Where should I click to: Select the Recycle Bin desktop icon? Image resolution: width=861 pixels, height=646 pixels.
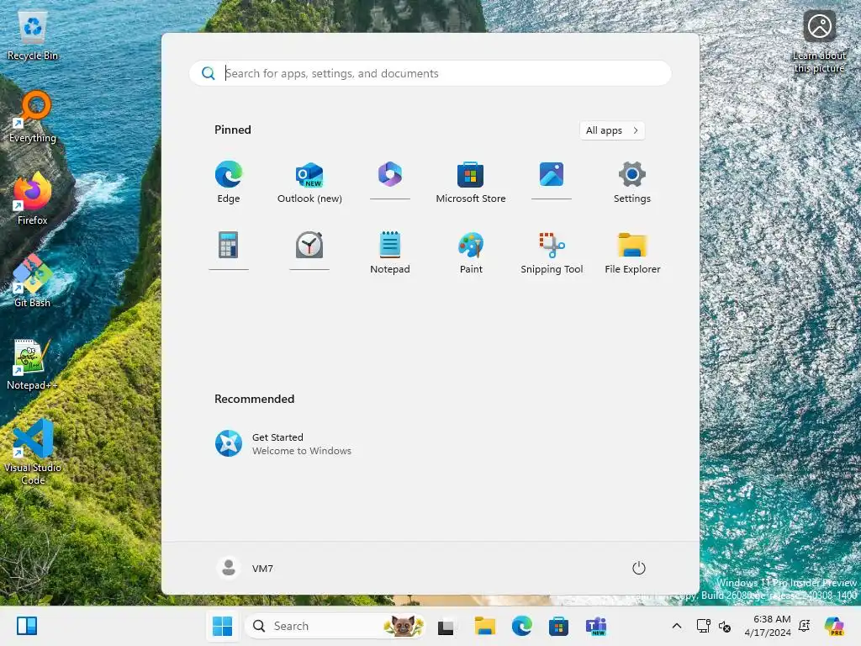[x=33, y=35]
